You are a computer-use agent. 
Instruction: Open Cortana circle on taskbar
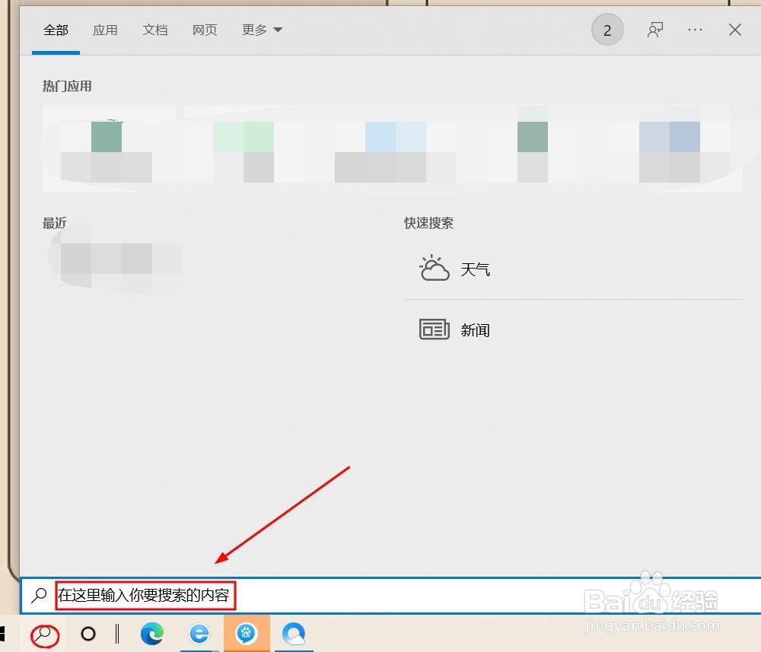(88, 634)
